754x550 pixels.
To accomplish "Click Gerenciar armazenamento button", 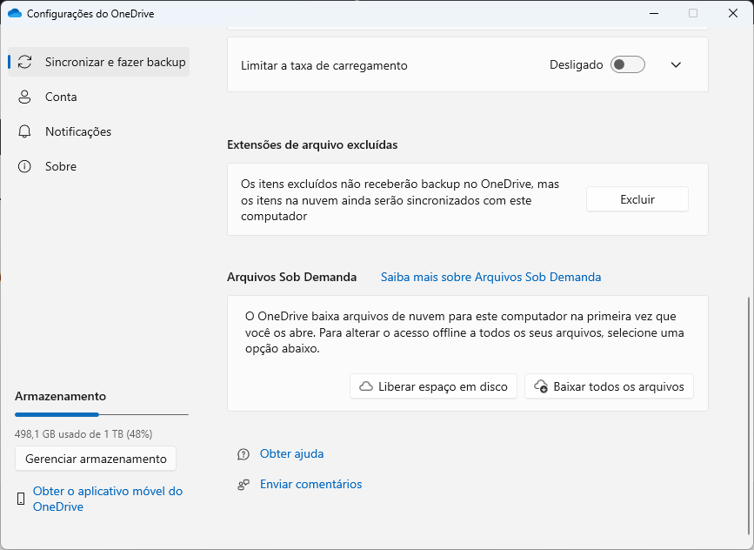I will 96,459.
